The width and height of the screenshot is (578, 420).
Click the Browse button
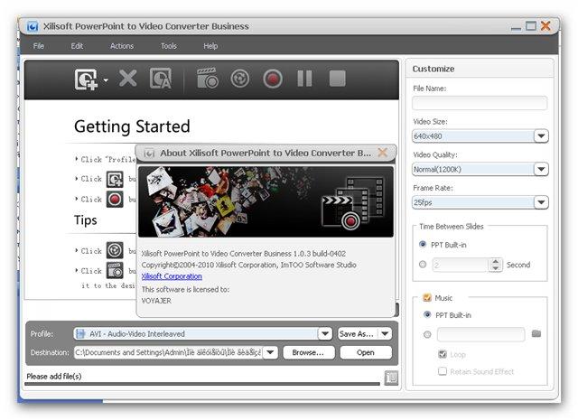point(309,352)
